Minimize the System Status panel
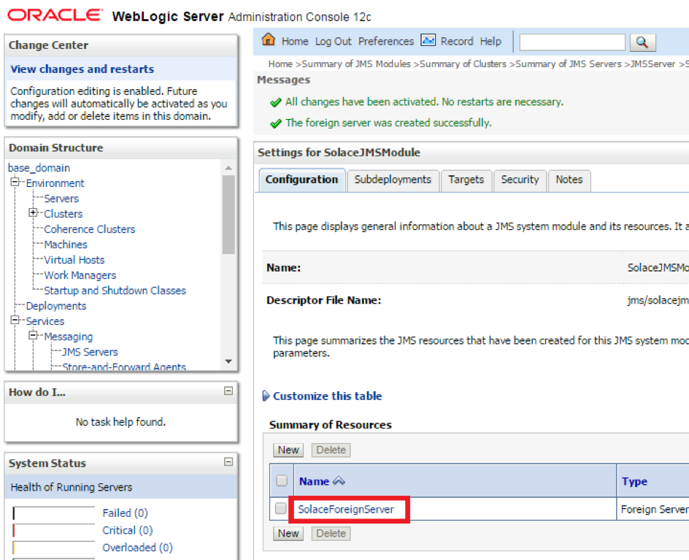The height and width of the screenshot is (560, 689). pos(228,462)
